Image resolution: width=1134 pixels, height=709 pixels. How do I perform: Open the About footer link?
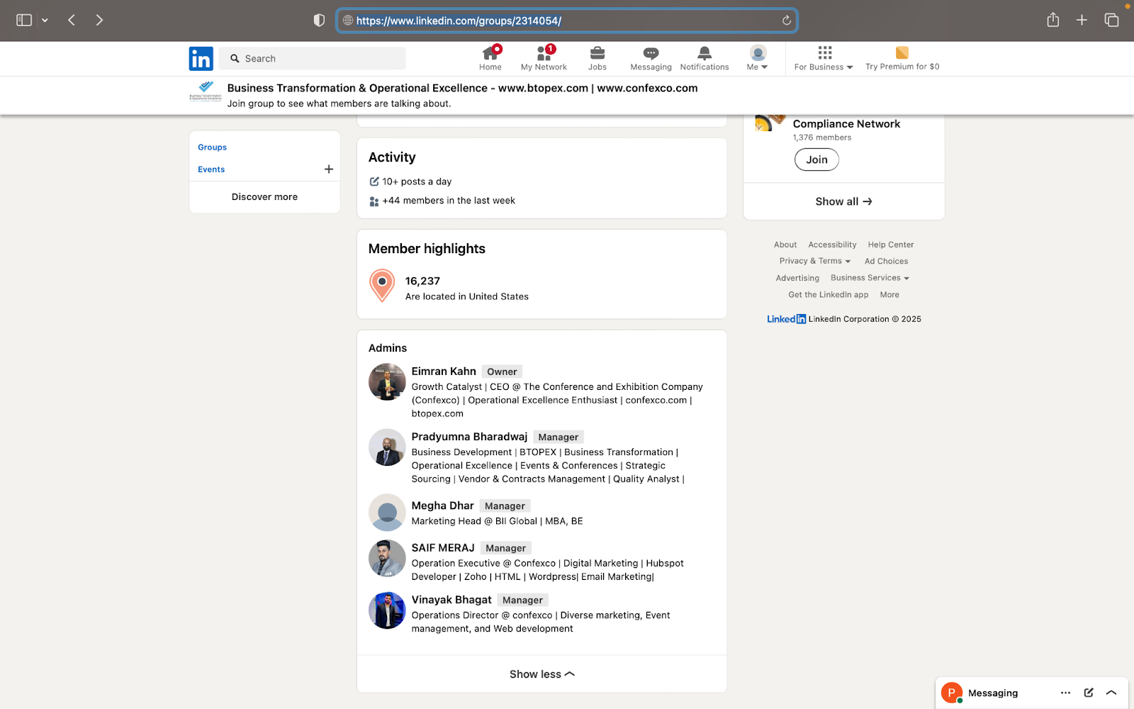pos(785,245)
